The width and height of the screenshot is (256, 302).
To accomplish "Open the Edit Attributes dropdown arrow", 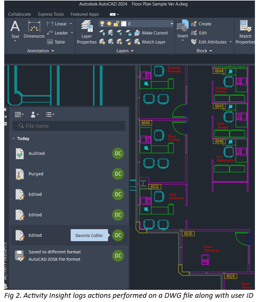I will pyautogui.click(x=231, y=42).
